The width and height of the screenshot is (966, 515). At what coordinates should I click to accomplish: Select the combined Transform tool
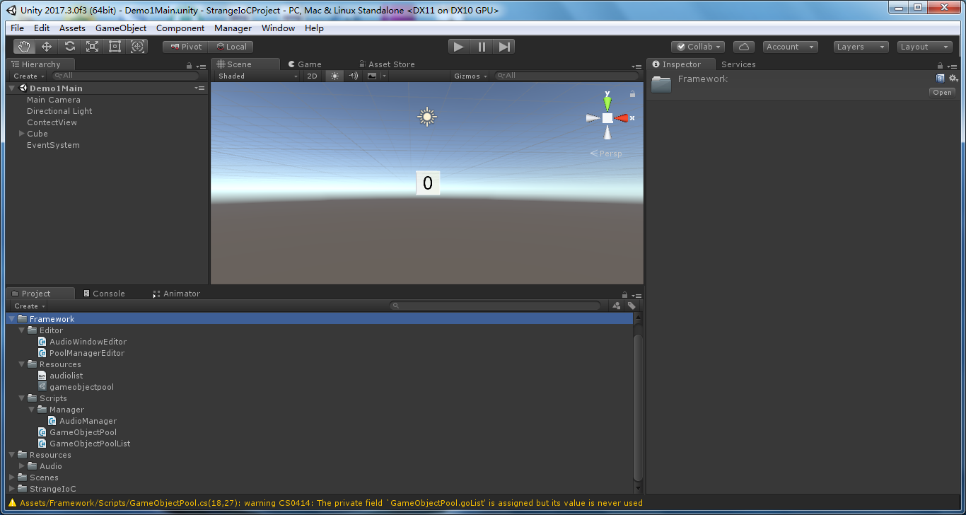pyautogui.click(x=137, y=47)
